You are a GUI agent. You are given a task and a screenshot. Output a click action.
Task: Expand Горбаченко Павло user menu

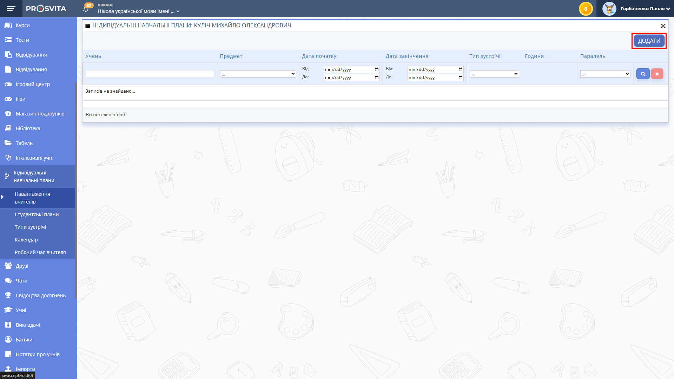[x=645, y=9]
